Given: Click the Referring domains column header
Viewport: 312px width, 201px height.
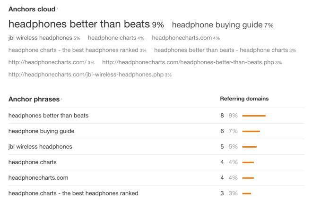Looking at the screenshot, I should (x=244, y=99).
